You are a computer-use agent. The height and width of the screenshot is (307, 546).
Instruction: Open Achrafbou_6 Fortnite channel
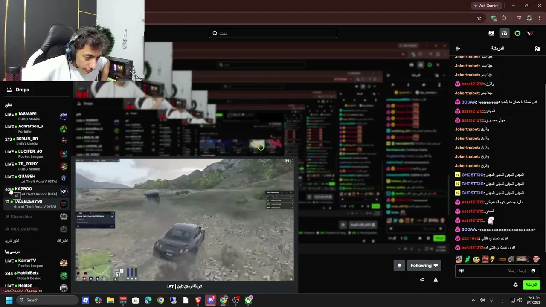(36, 129)
